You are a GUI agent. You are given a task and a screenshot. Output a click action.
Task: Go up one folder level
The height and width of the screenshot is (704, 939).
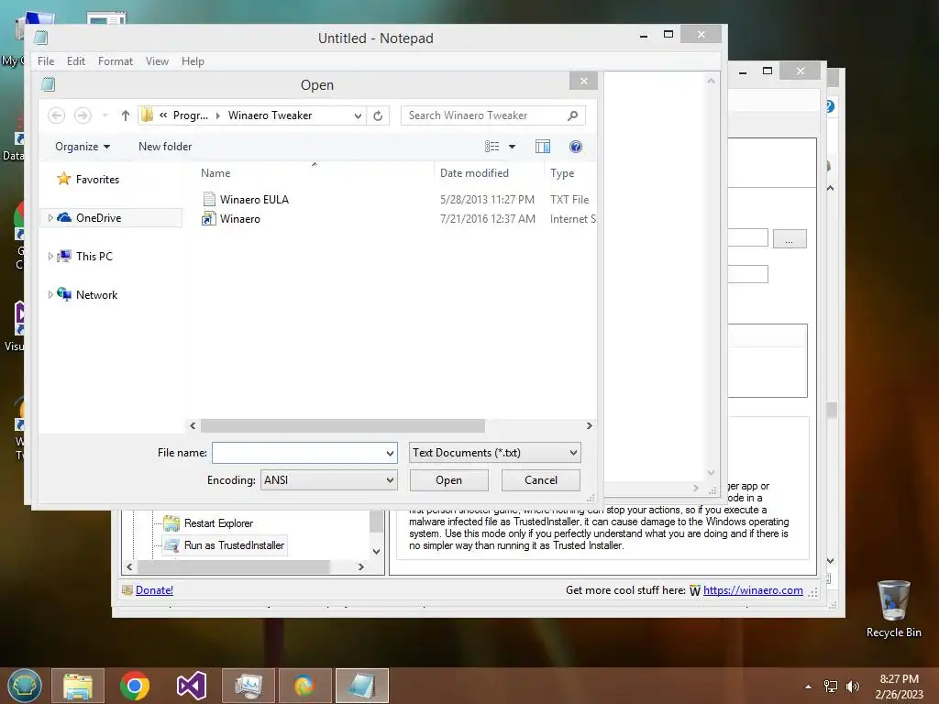coord(125,115)
